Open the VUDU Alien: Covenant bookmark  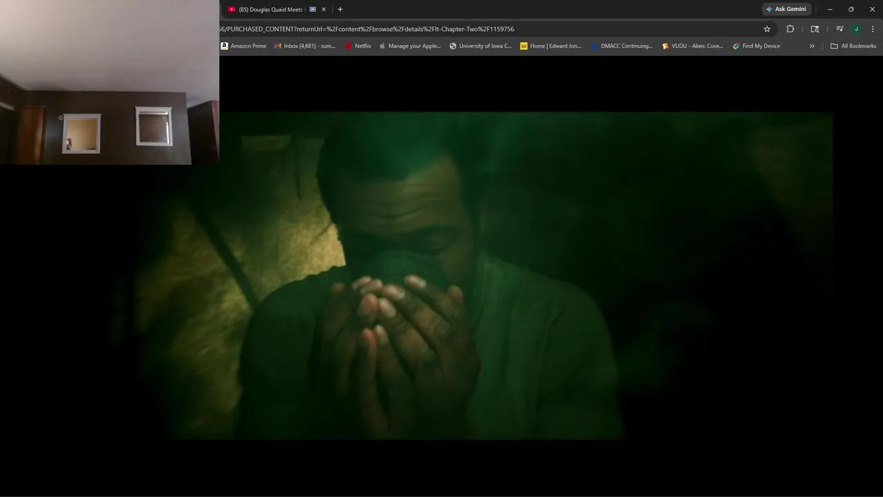[693, 46]
